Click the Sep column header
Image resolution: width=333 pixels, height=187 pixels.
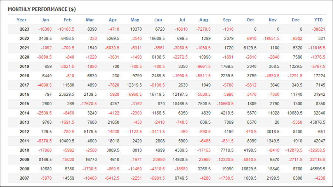[x=227, y=20]
